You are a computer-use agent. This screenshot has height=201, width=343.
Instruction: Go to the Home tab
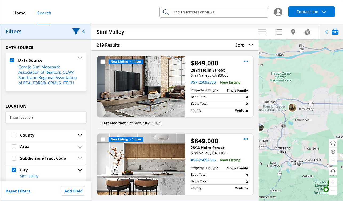[19, 13]
